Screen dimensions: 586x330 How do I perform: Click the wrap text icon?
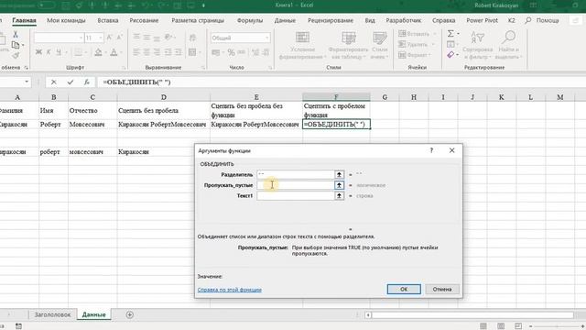[x=192, y=38]
